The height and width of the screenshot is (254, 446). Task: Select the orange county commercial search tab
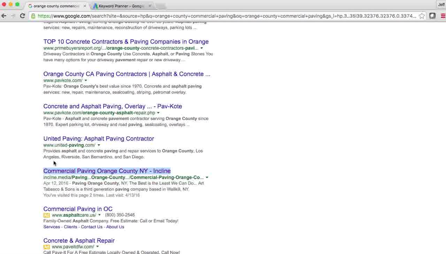click(57, 6)
